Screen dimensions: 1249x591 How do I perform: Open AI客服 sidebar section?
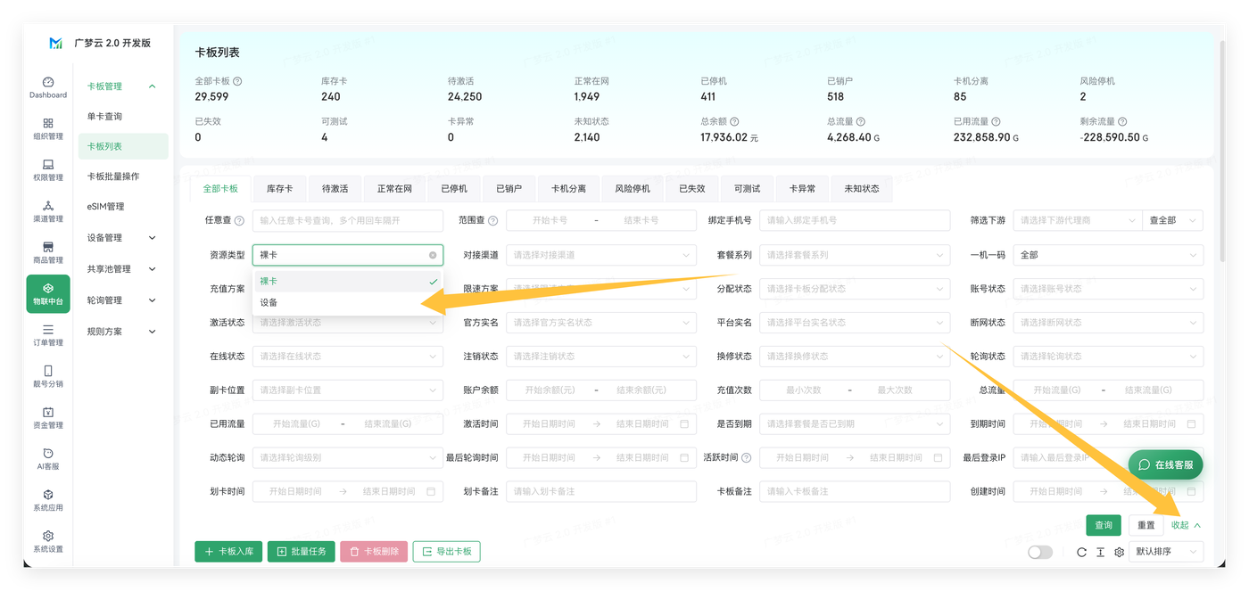coord(48,459)
